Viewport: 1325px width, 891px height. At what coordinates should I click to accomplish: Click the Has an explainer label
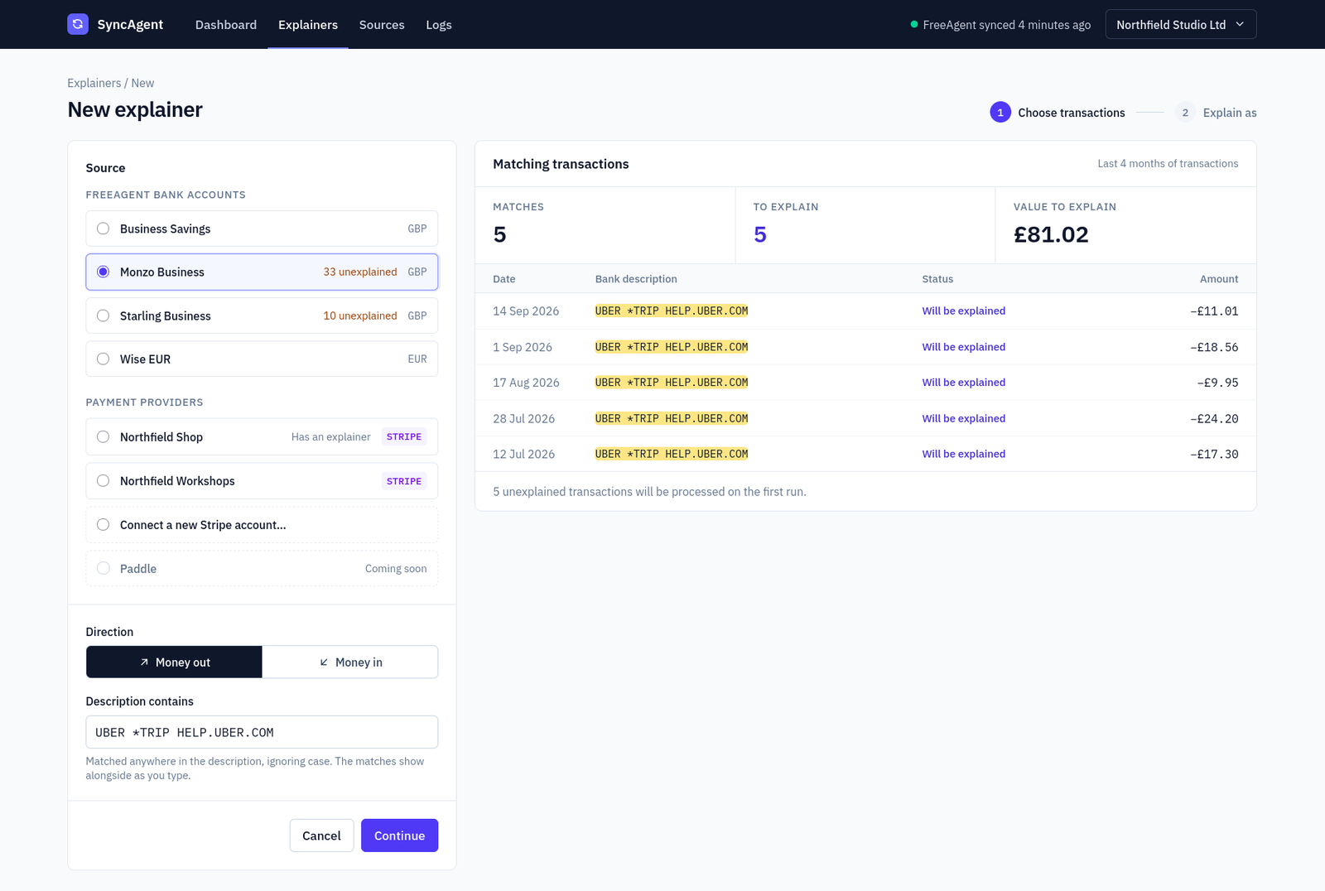click(x=330, y=436)
